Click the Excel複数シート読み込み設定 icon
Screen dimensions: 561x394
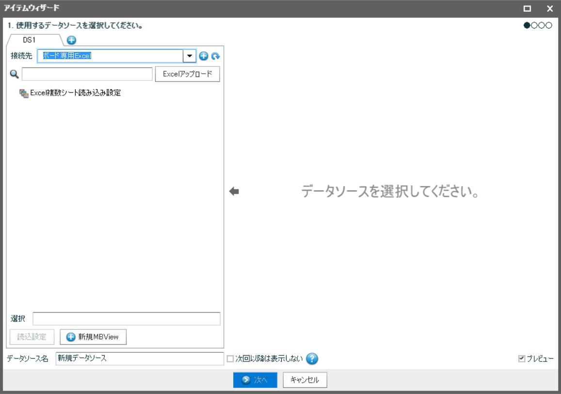(x=23, y=93)
